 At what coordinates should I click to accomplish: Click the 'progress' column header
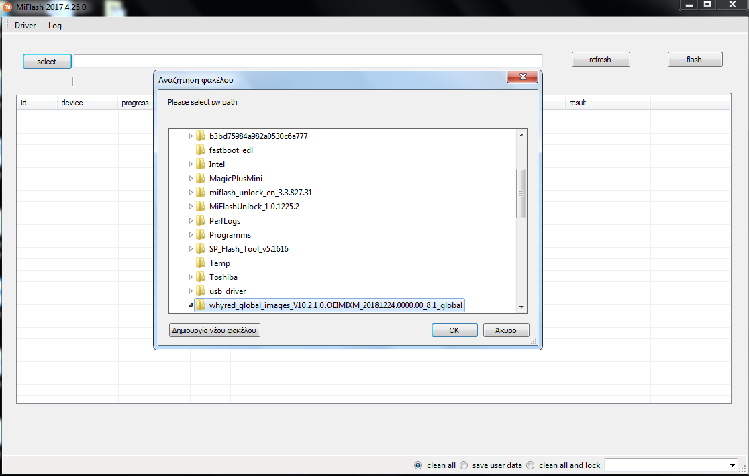[x=135, y=103]
